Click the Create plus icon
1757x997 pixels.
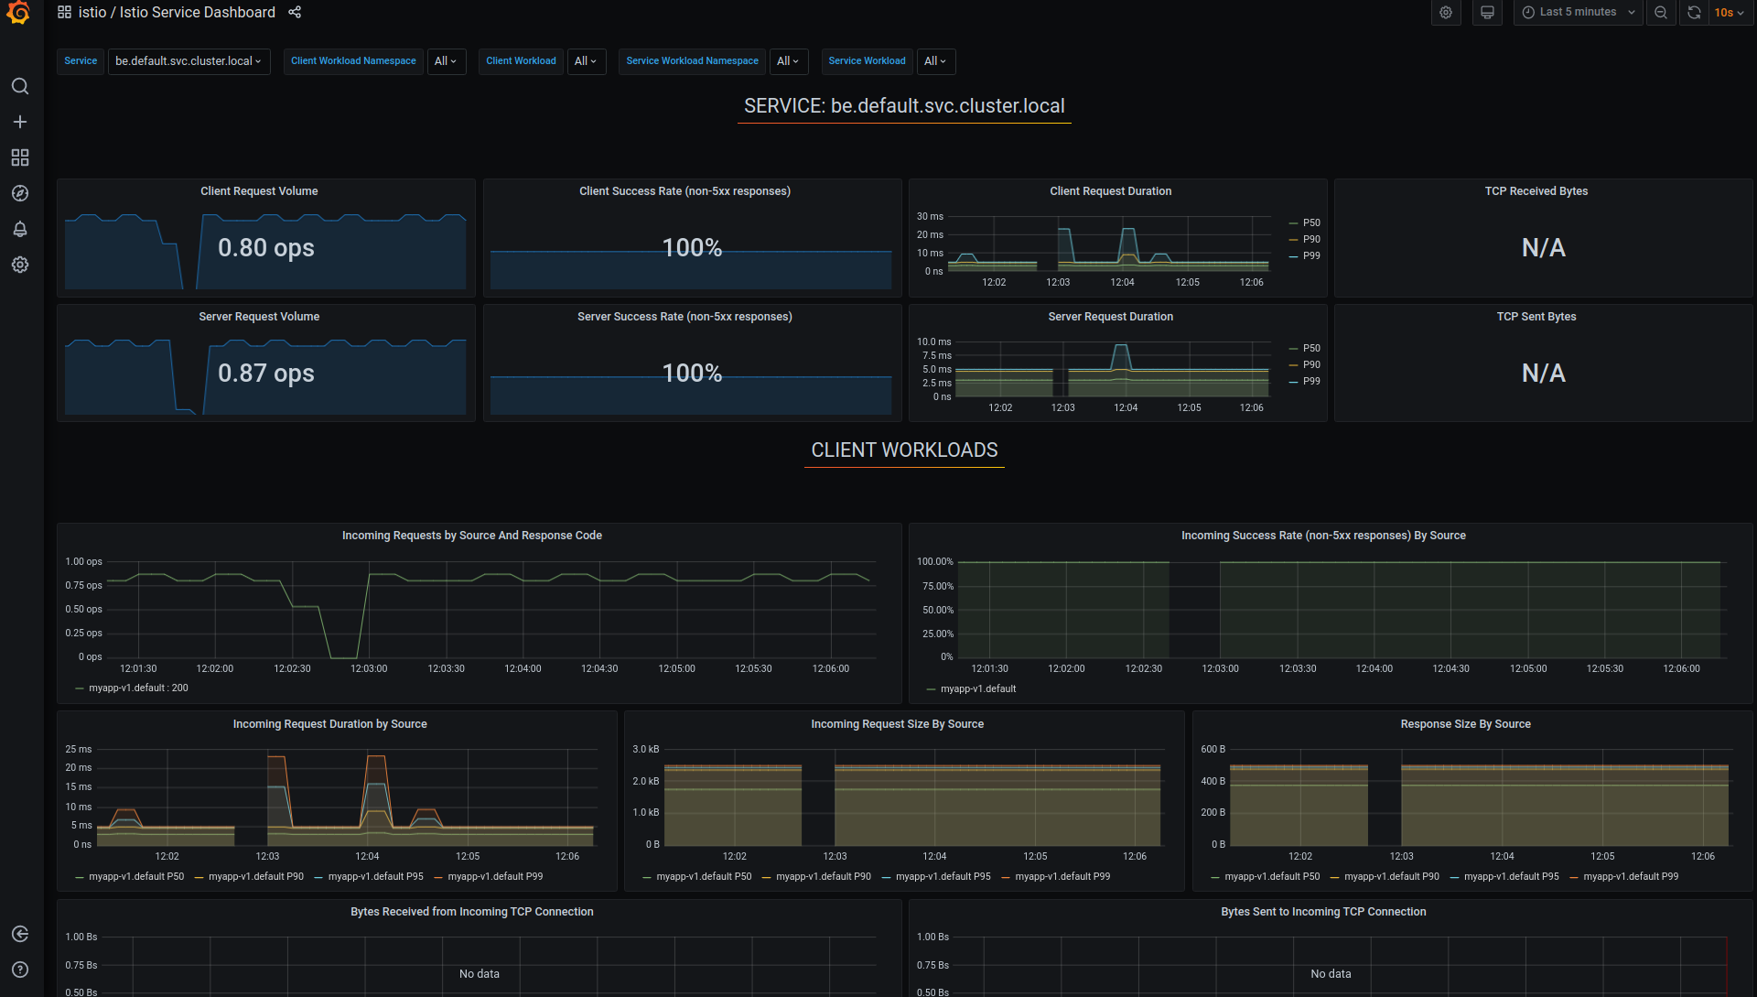point(20,122)
